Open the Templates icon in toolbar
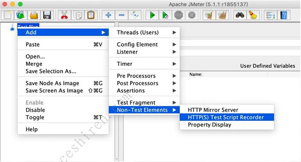Viewport: 301px width, 162px height. pos(21,15)
